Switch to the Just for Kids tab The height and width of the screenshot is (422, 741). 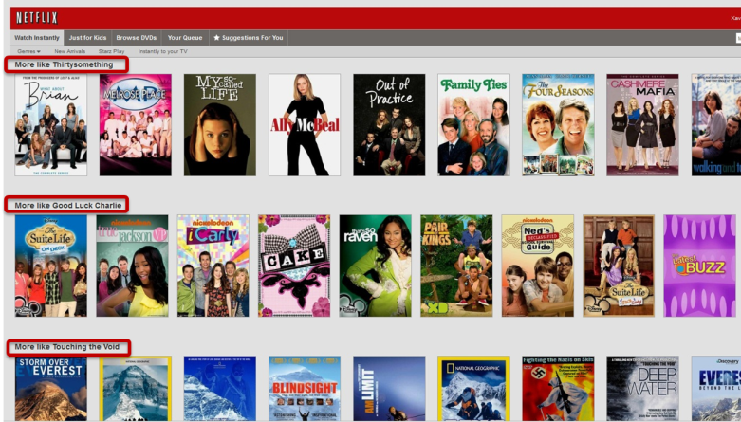click(87, 38)
